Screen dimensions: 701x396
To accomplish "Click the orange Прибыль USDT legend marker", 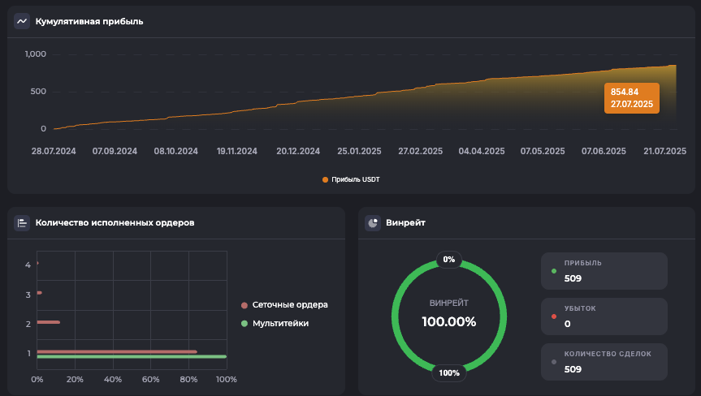I will tap(326, 179).
